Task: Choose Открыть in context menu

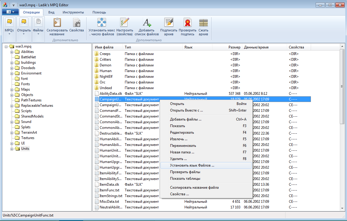Action: pyautogui.click(x=206, y=104)
